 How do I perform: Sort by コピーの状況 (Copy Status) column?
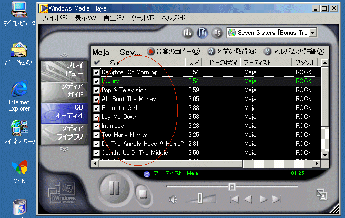pyautogui.click(x=221, y=63)
